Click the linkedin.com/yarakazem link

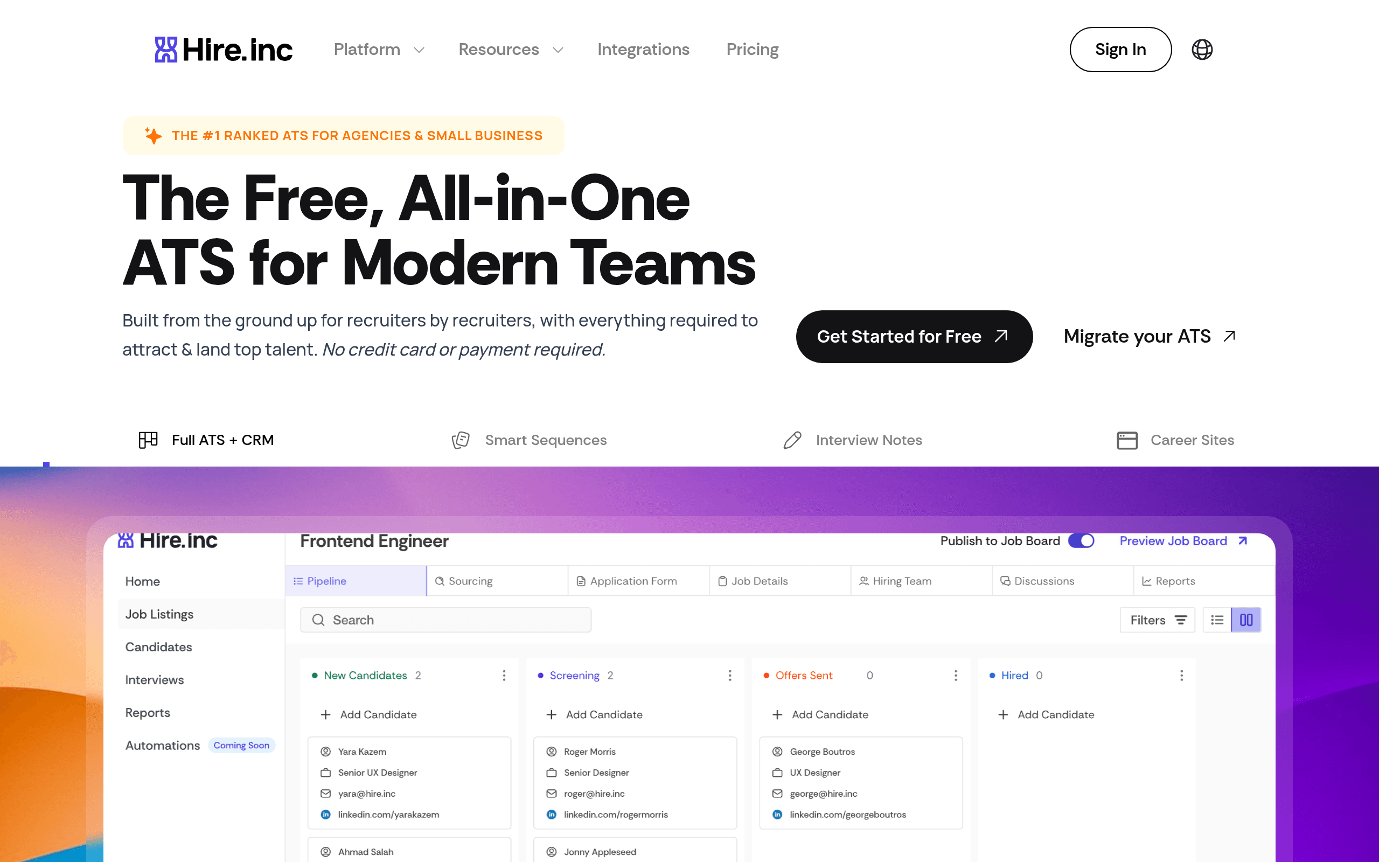388,815
